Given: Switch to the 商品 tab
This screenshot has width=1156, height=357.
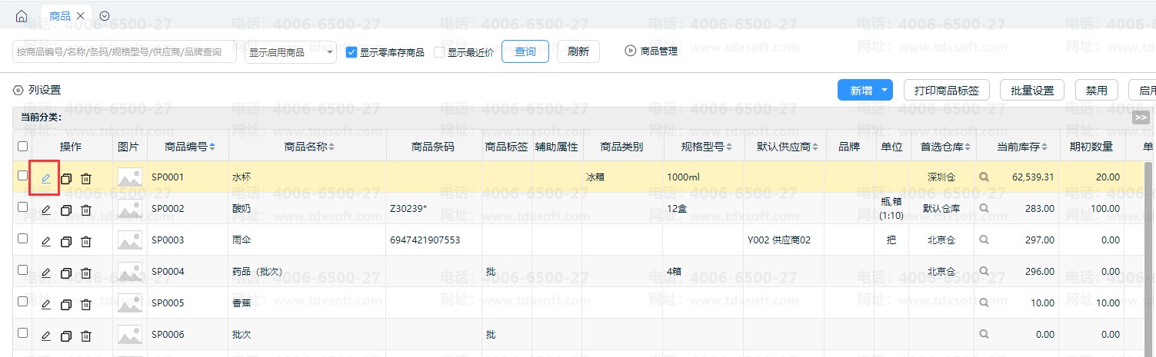Looking at the screenshot, I should pyautogui.click(x=61, y=16).
